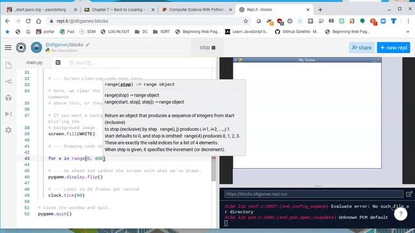415x233 pixels.
Task: Switch to Computer Science With Python tab
Action: [x=197, y=10]
